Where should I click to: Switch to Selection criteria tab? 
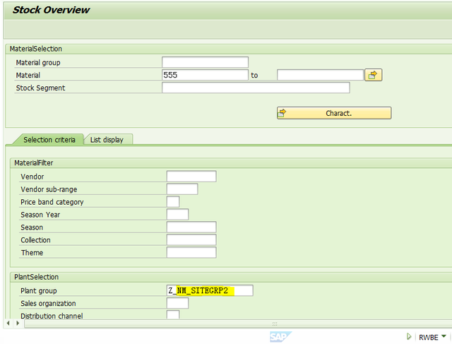pos(49,140)
